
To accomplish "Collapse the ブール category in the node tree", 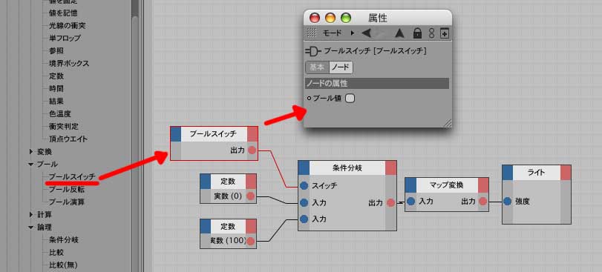I will point(31,165).
